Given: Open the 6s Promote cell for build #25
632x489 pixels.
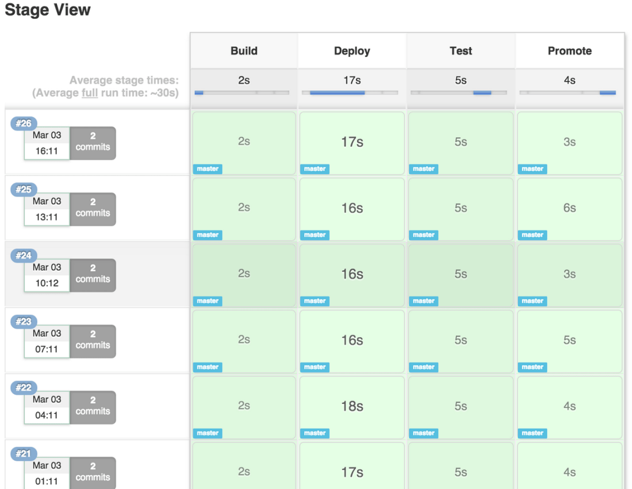Looking at the screenshot, I should tap(569, 207).
